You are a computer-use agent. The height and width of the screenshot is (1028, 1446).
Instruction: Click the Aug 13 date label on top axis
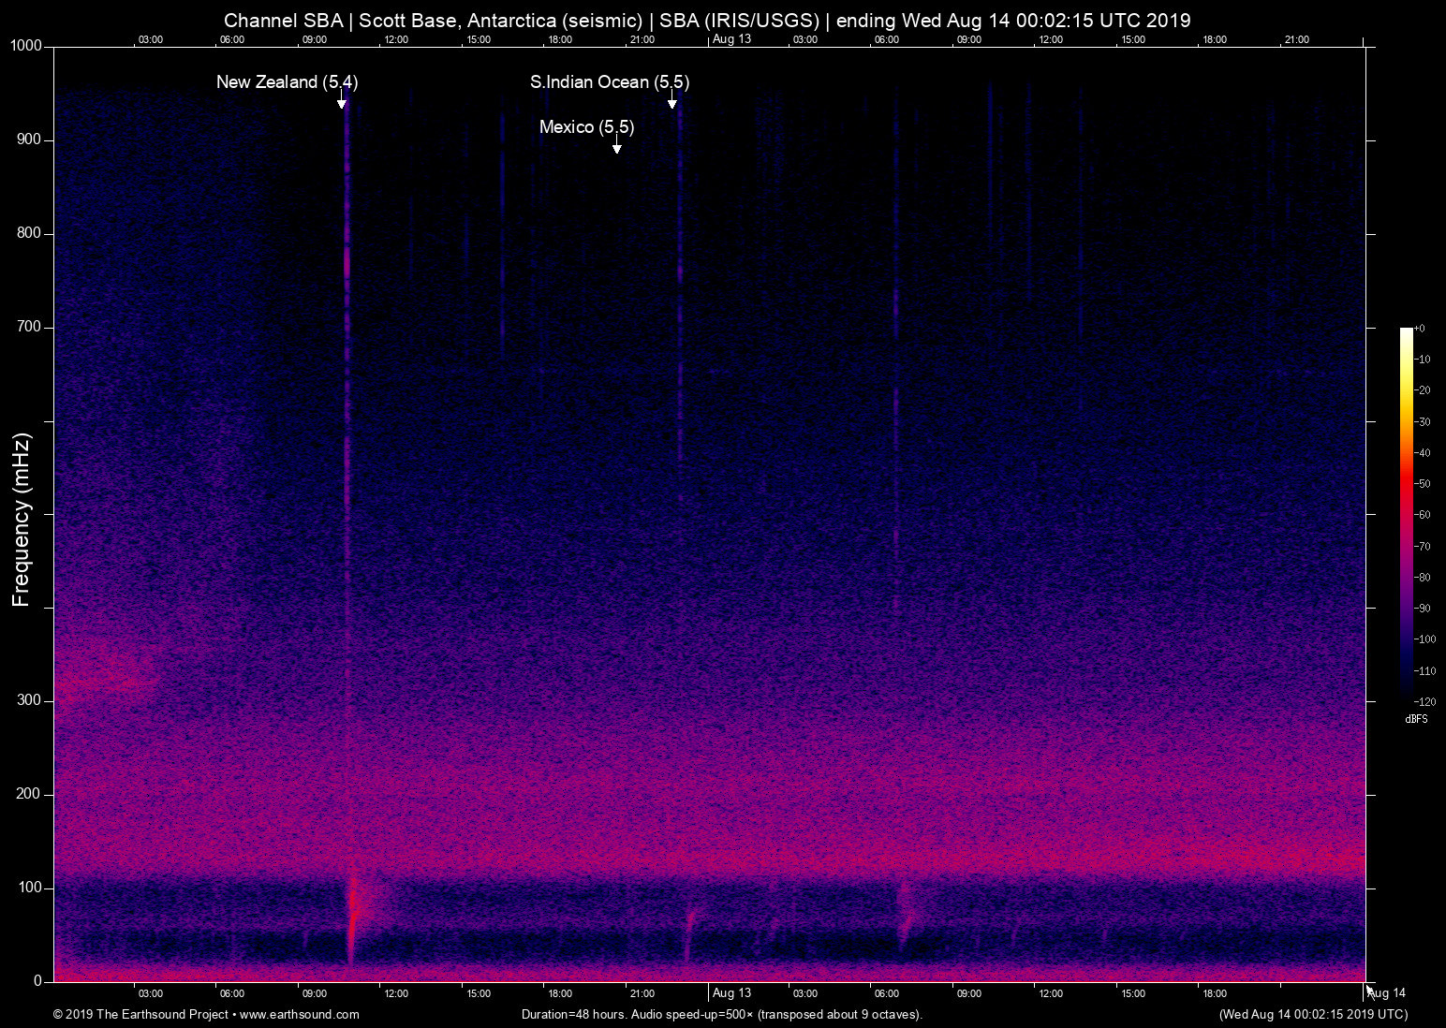[731, 38]
